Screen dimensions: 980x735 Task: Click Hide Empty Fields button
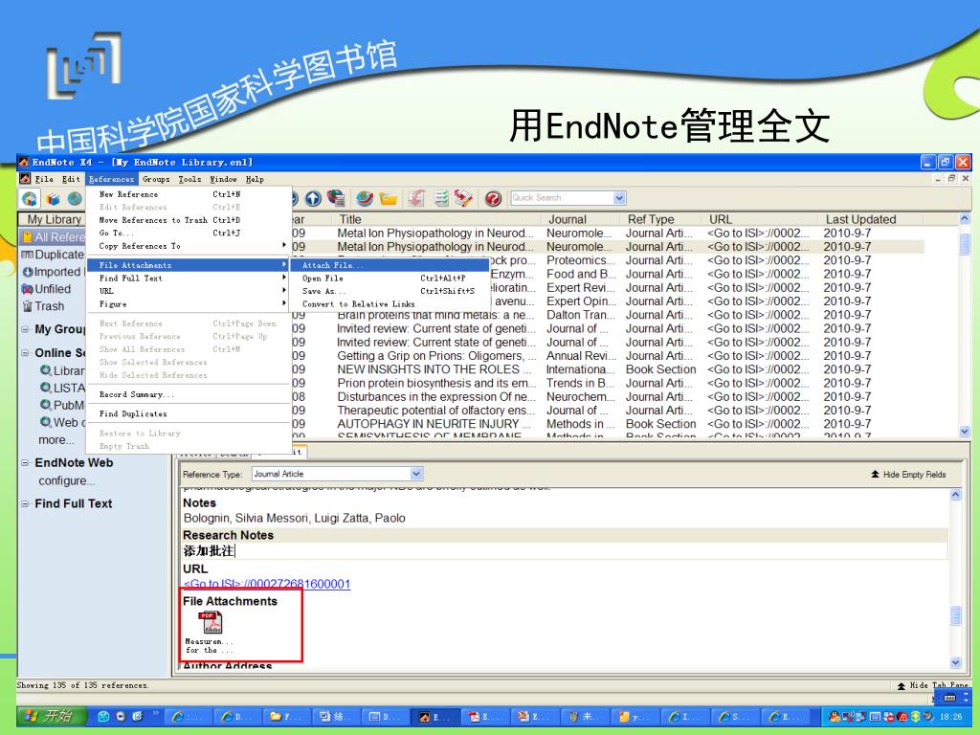tap(908, 475)
